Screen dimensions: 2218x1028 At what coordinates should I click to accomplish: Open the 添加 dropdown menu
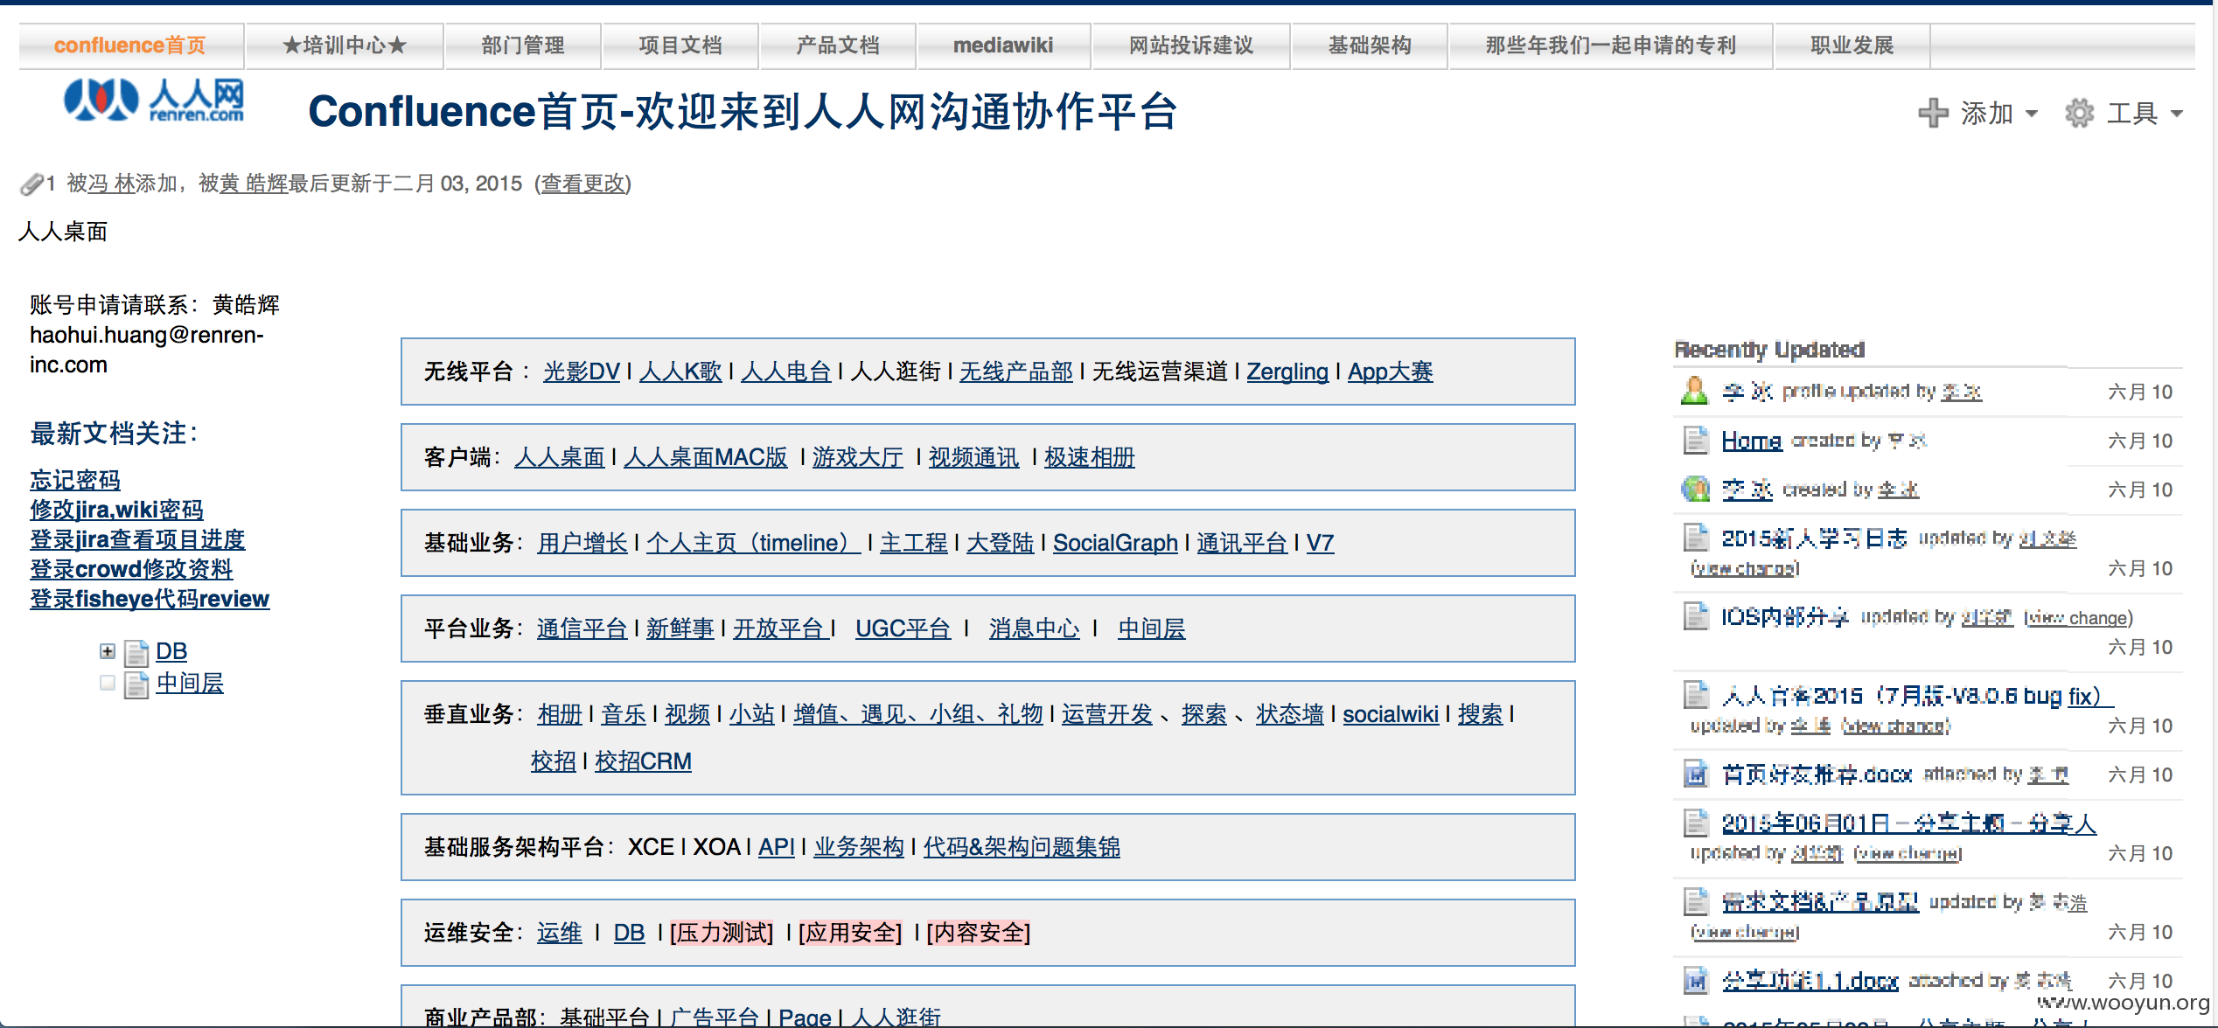(x=1978, y=113)
